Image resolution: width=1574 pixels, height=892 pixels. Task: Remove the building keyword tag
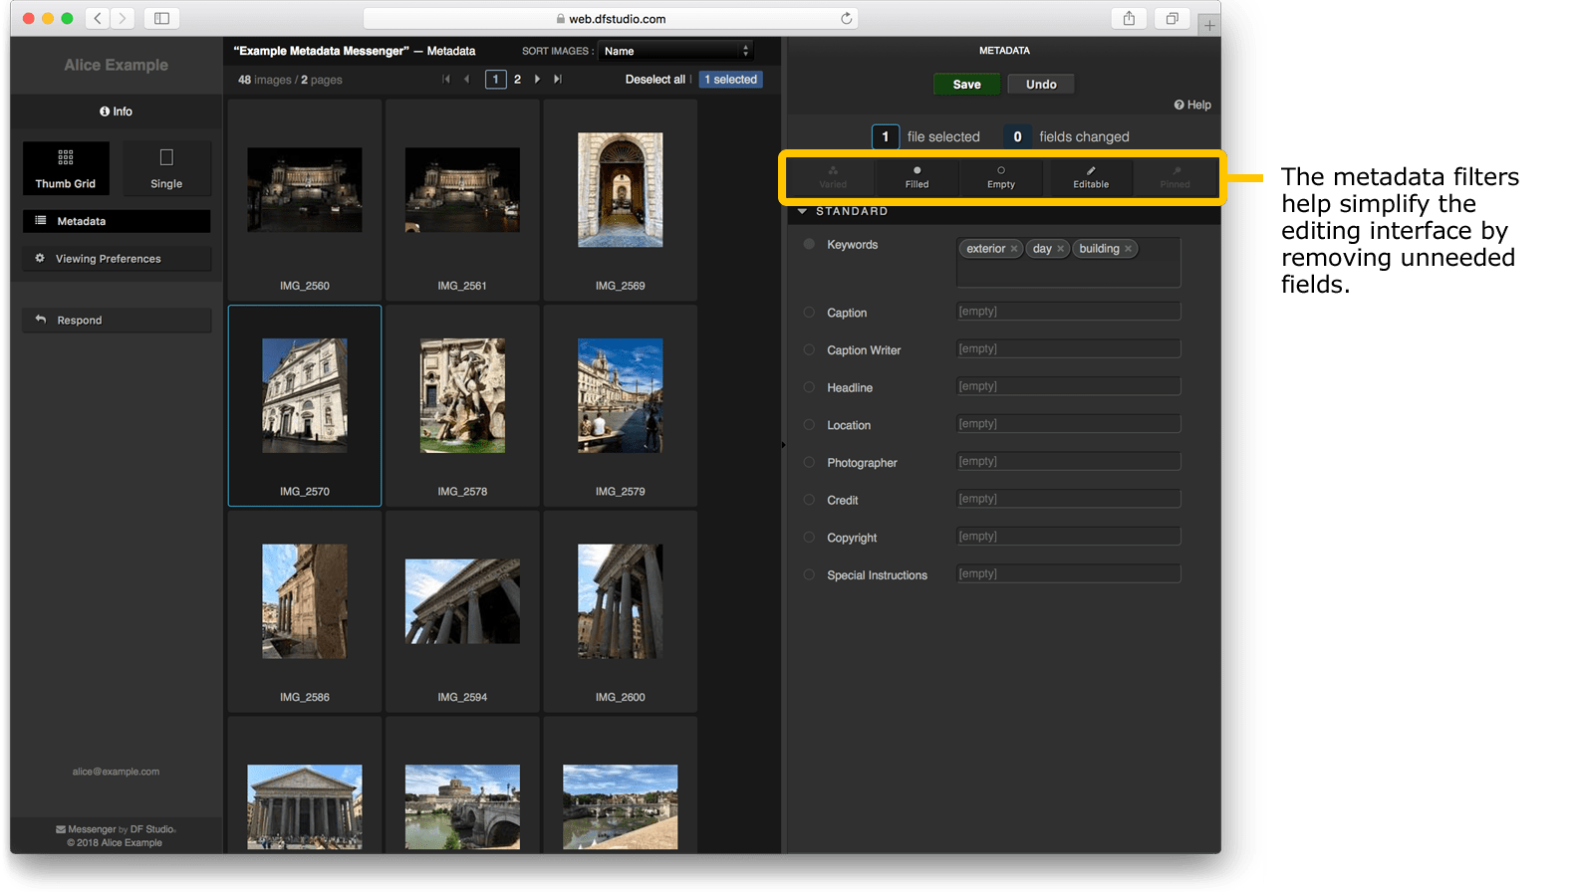coord(1128,249)
